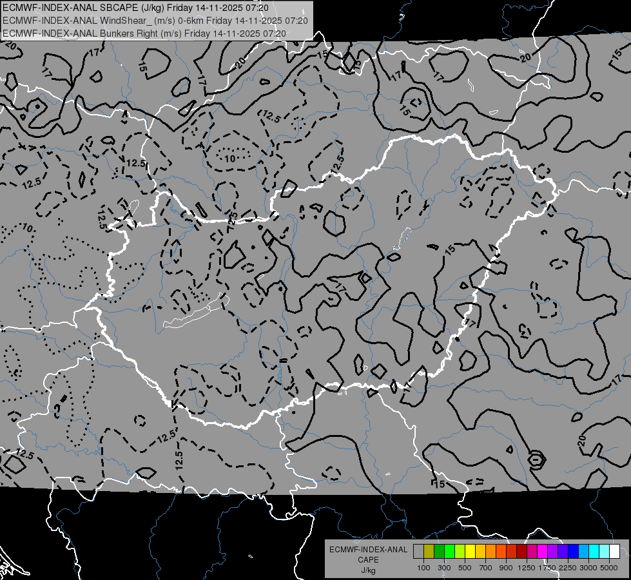
Task: Choose the pure blue legend swatch
Action: coord(573,552)
